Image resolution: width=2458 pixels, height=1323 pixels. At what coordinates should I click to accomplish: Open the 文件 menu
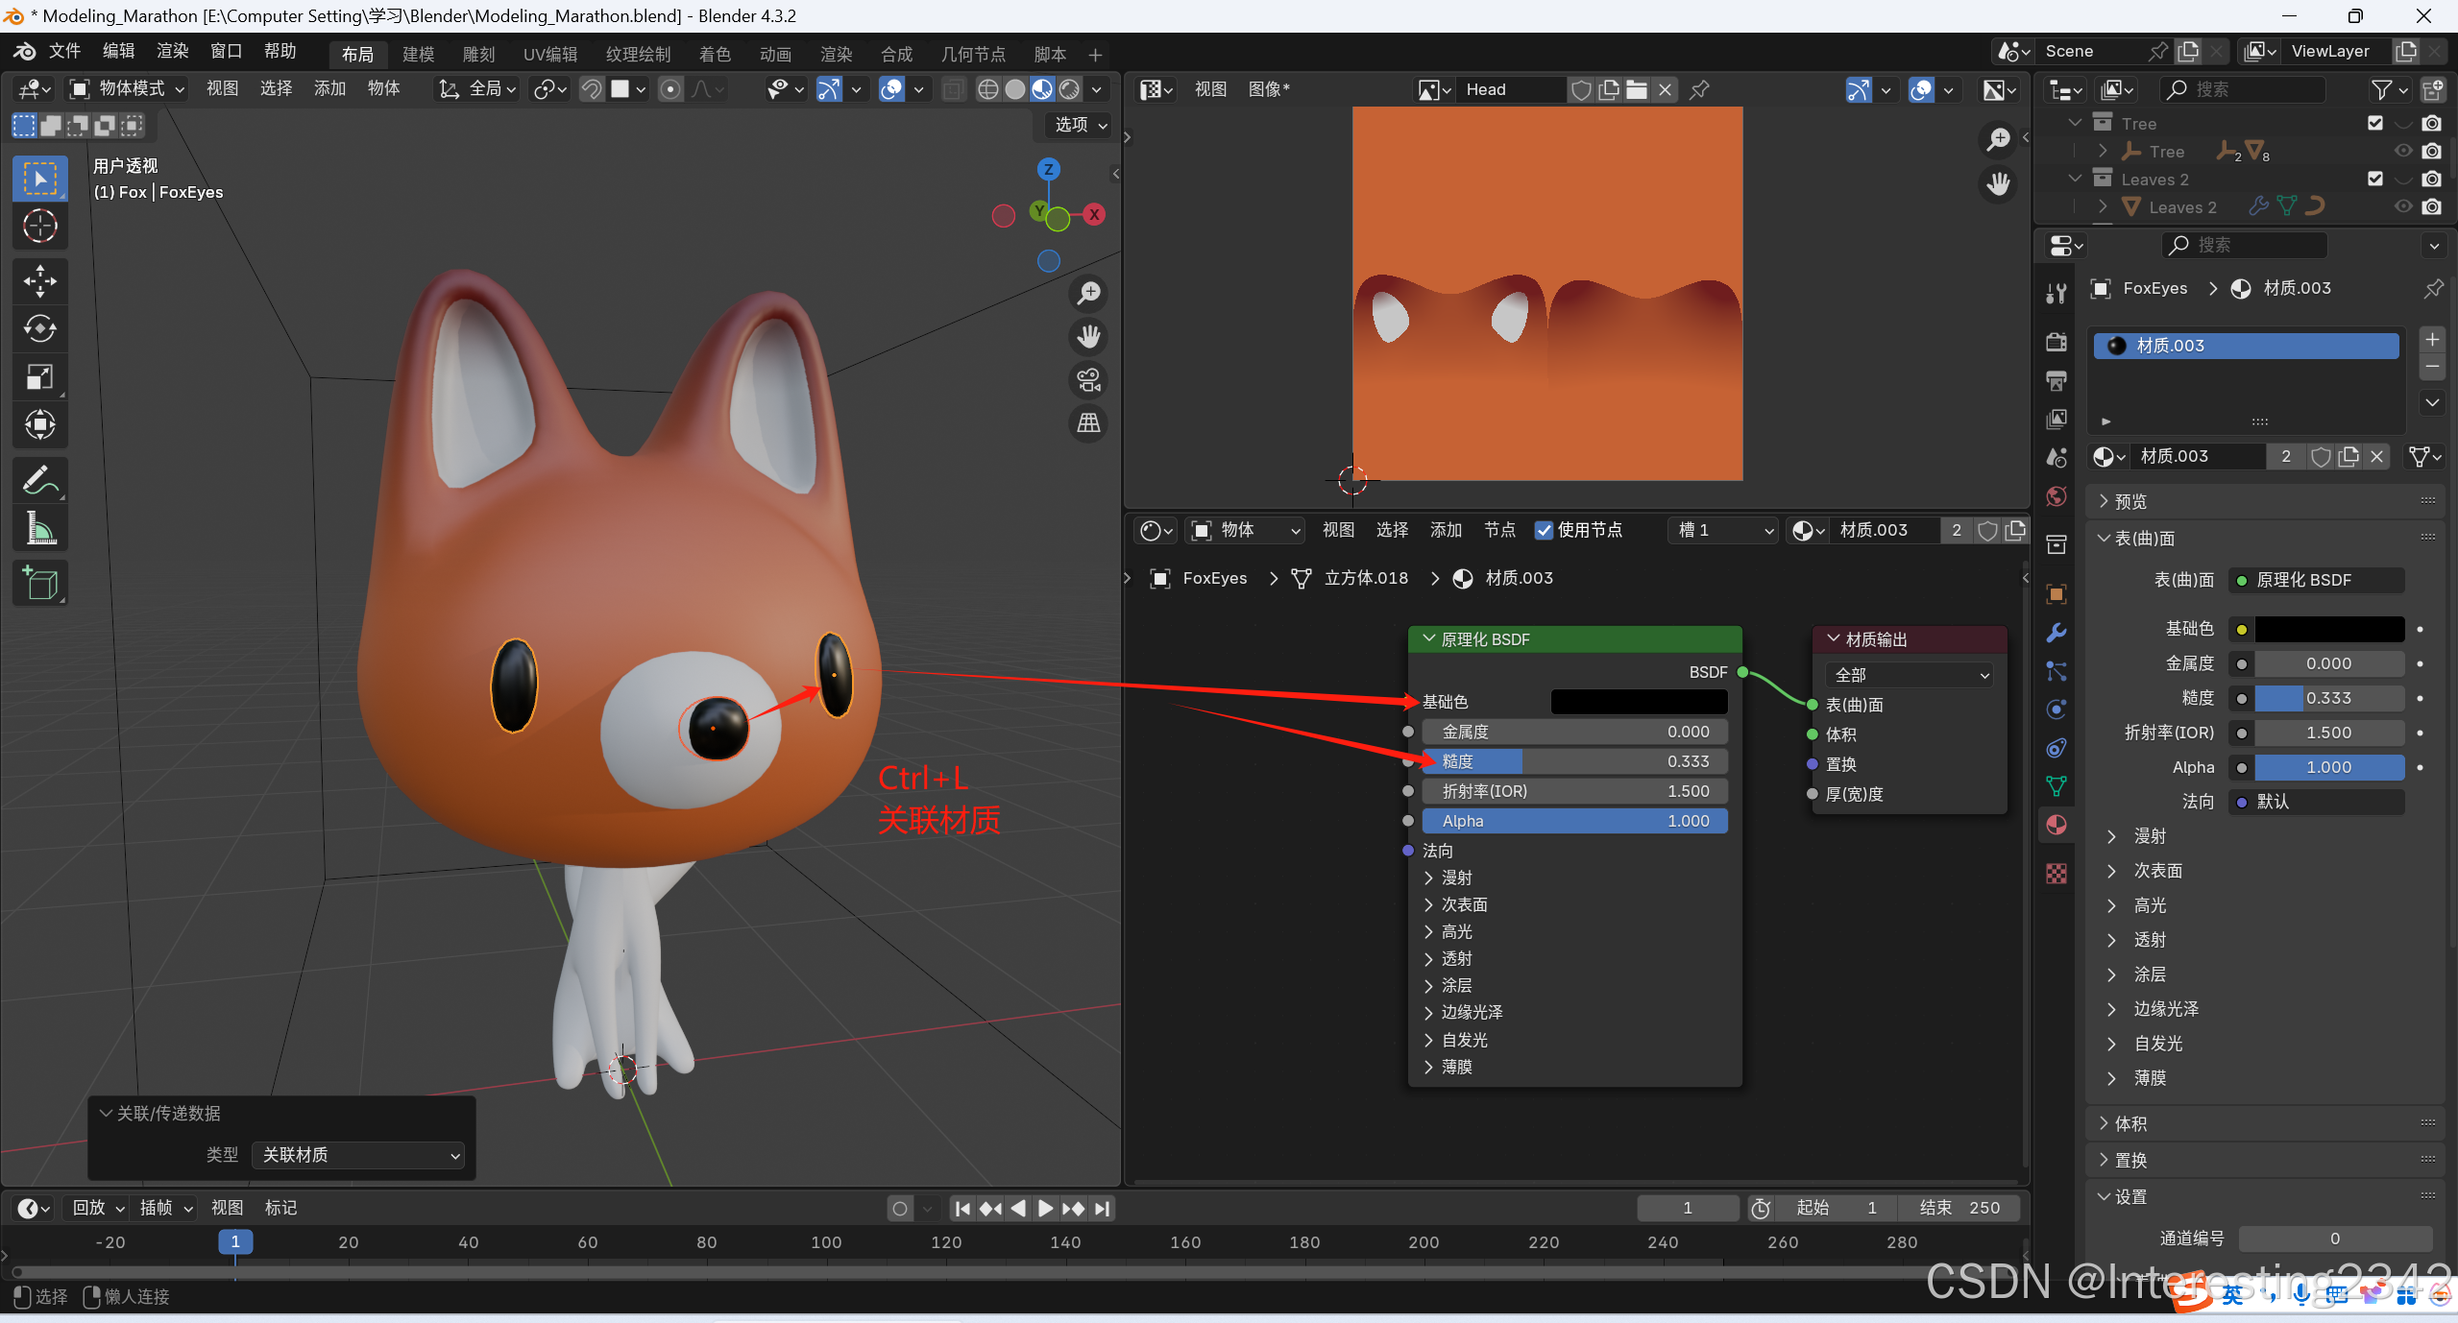(63, 51)
